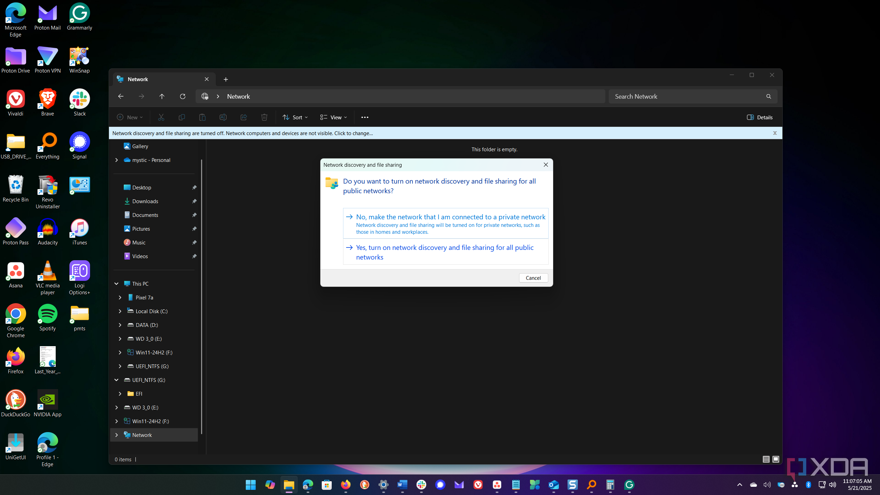The image size is (880, 495).
Task: Open the View dropdown
Action: 333,117
